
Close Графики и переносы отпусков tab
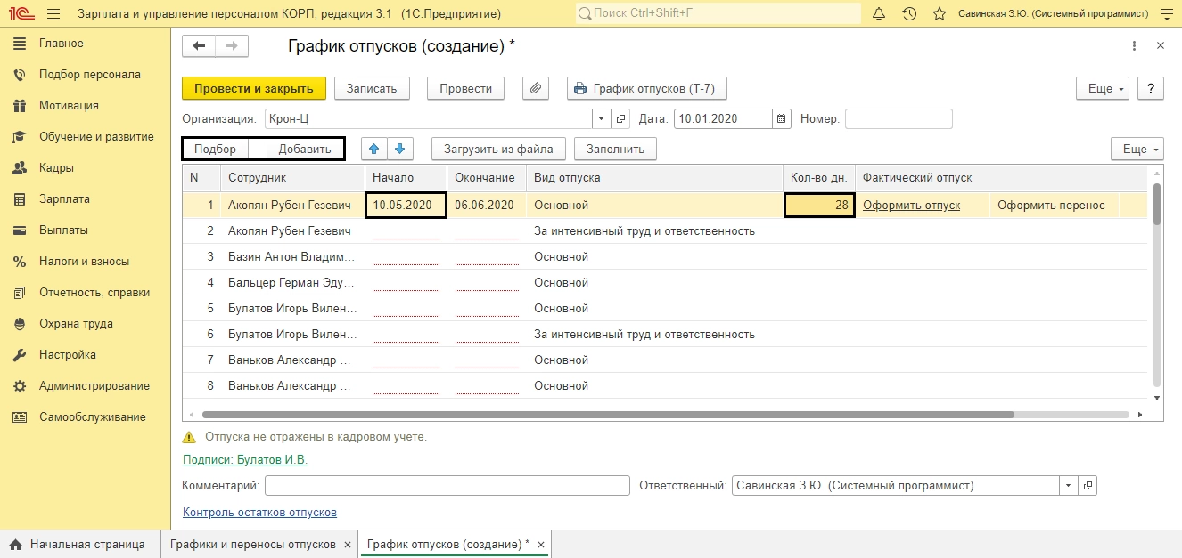tap(348, 544)
